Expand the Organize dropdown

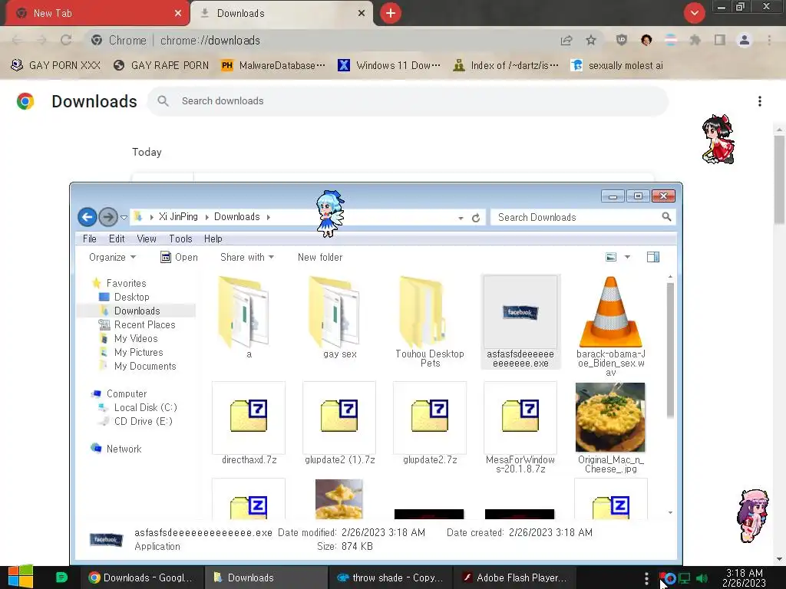coord(112,258)
